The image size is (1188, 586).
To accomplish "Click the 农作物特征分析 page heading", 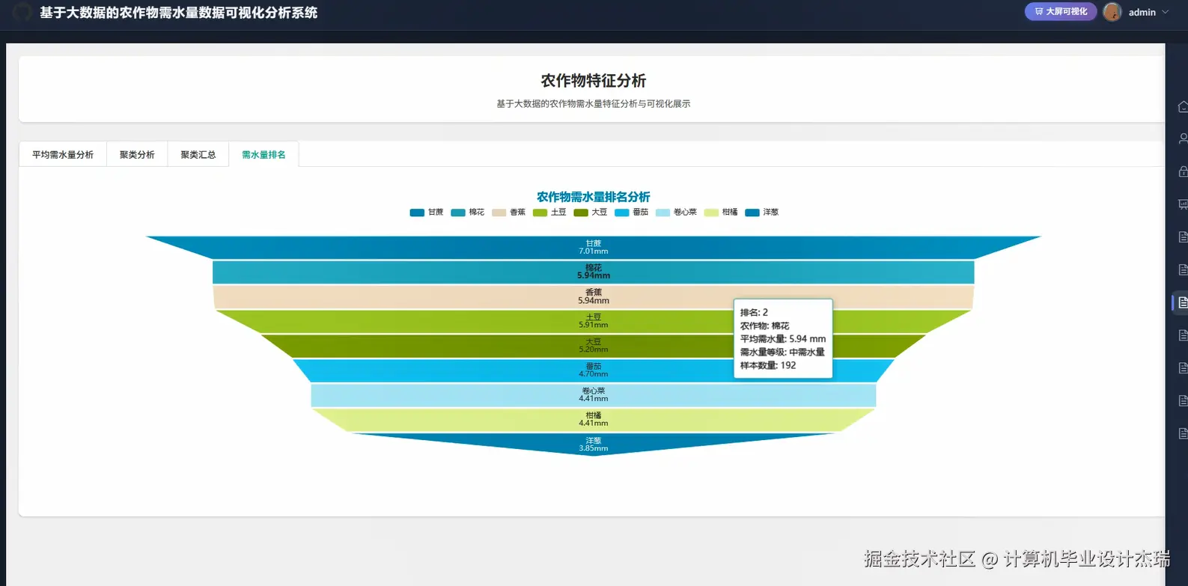I will [x=594, y=81].
